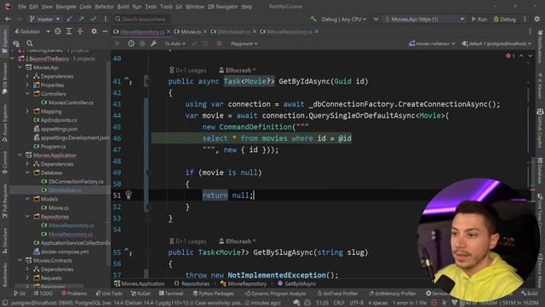The height and width of the screenshot is (307, 545).
Task: Click the gutter implementation icon on line 41
Action: click(x=128, y=81)
